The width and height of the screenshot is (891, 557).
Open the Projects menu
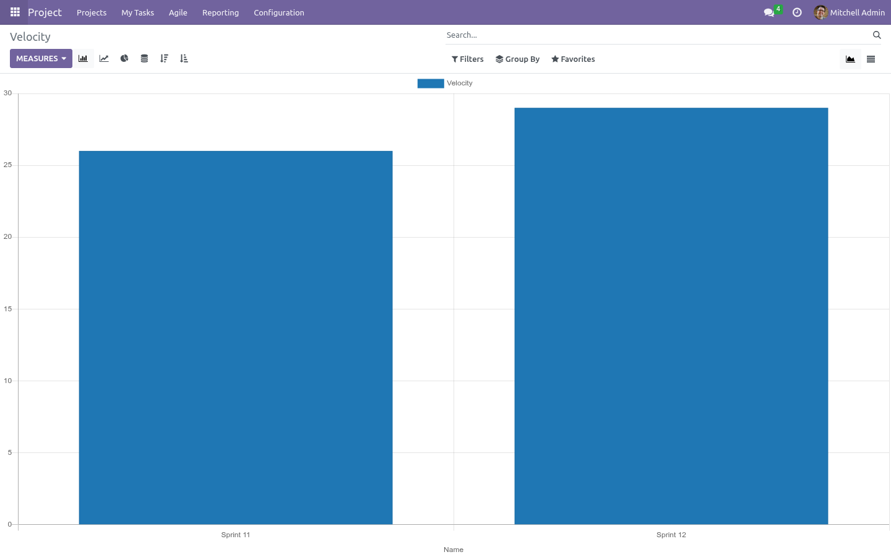92,12
